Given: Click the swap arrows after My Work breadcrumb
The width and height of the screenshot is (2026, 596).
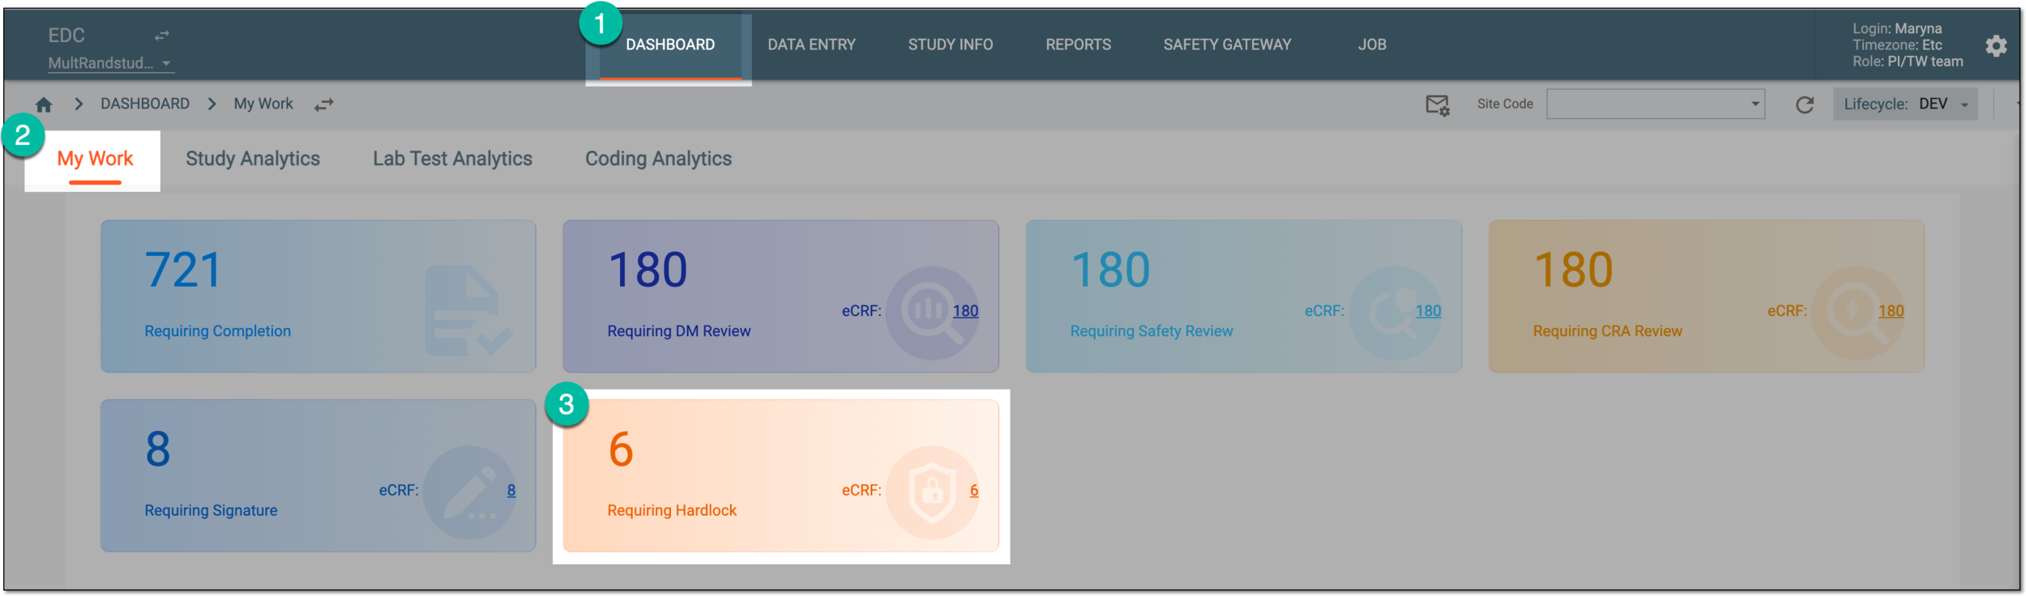Looking at the screenshot, I should click(x=324, y=104).
